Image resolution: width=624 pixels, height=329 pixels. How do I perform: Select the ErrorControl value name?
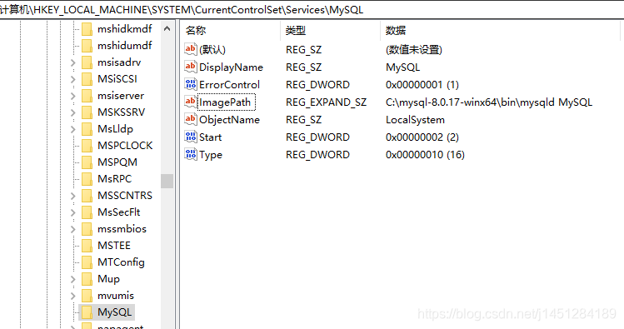[x=229, y=85]
